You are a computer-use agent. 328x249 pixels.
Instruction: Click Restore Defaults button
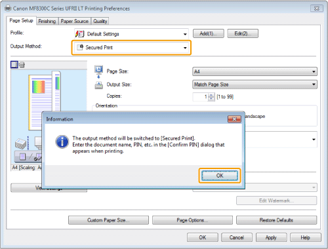point(276,220)
